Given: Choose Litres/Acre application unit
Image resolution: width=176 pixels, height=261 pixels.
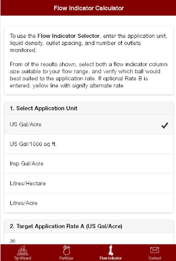Looking at the screenshot, I should pos(24,203).
